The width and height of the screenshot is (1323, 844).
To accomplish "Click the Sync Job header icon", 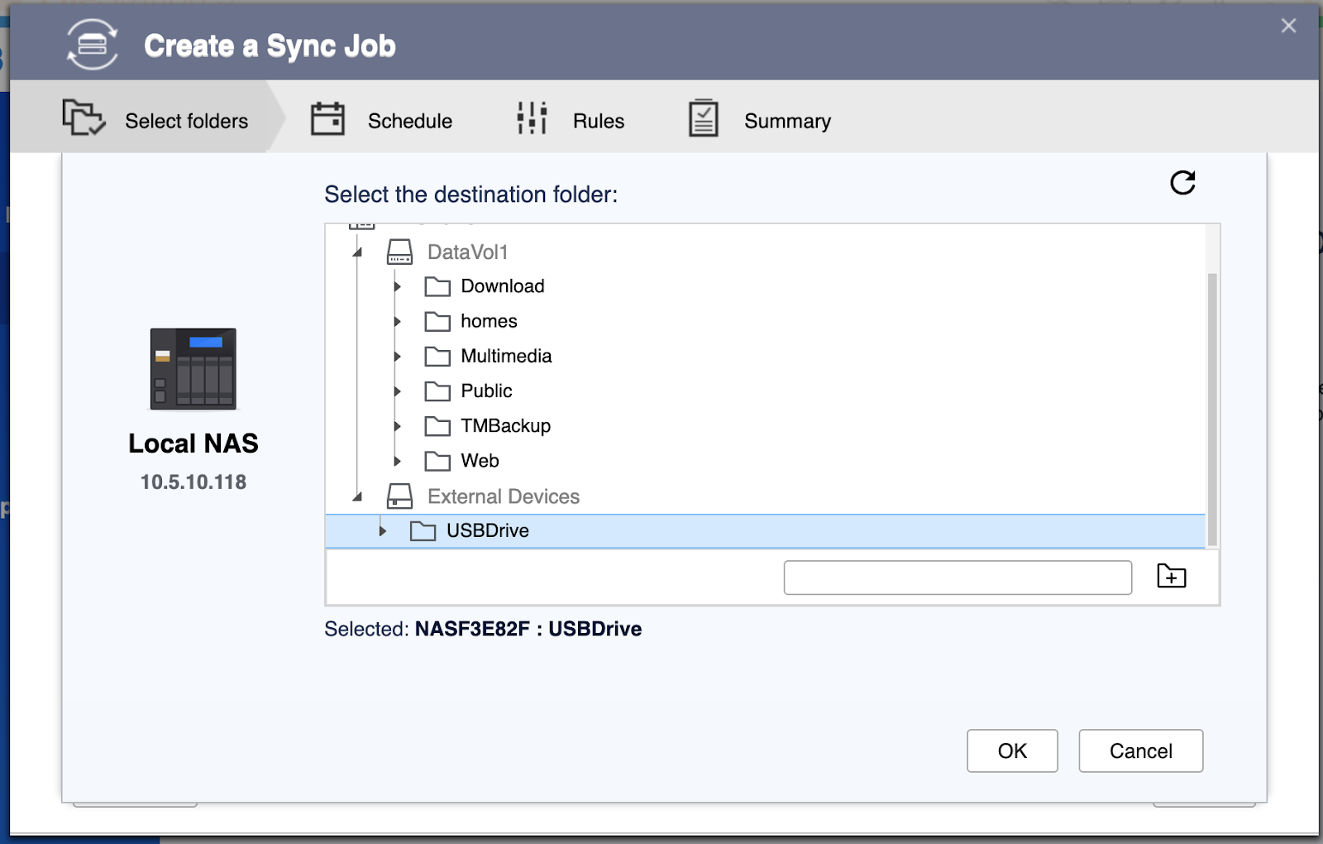I will coord(92,45).
